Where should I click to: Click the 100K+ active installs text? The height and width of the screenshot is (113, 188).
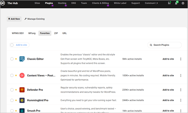coord(133,75)
